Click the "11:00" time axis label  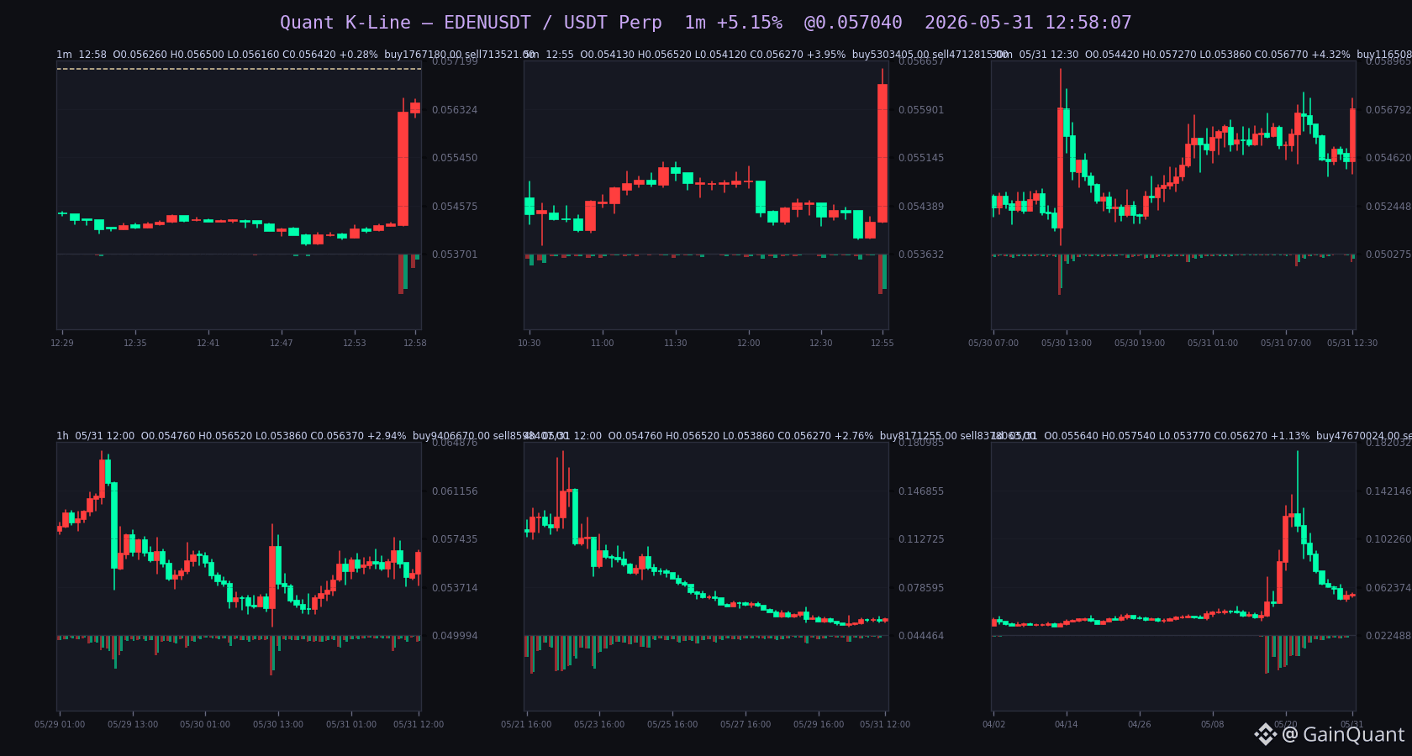(603, 343)
